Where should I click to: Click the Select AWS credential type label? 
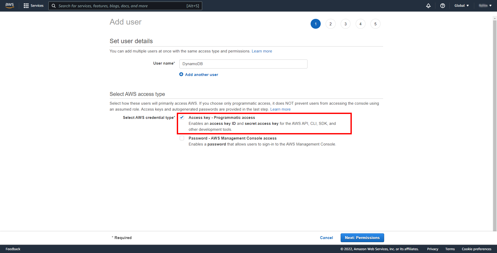click(149, 118)
